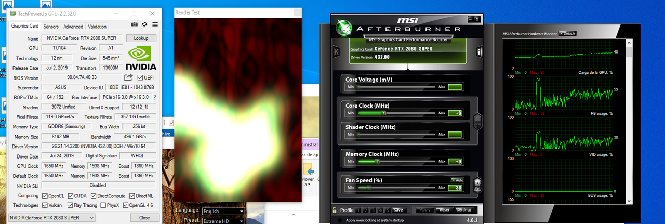
Task: Click the lock icon next to Profile
Action: (335, 210)
